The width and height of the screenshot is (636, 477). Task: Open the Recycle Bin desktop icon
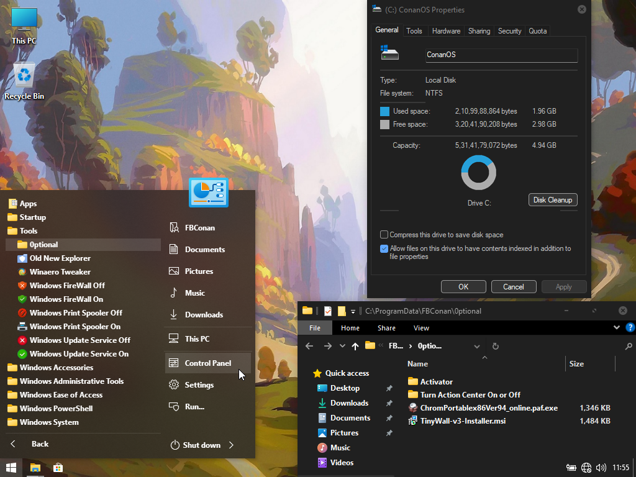(24, 81)
